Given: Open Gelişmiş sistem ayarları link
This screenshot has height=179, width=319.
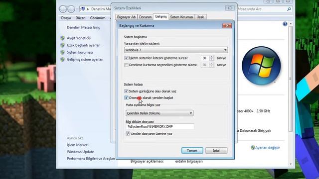Looking at the screenshot, I should 85,60.
